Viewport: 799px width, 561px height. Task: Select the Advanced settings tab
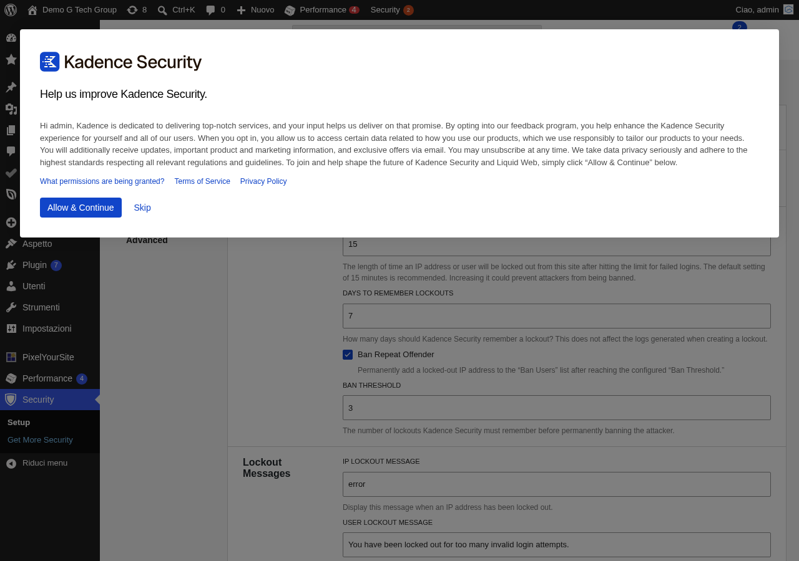click(147, 241)
